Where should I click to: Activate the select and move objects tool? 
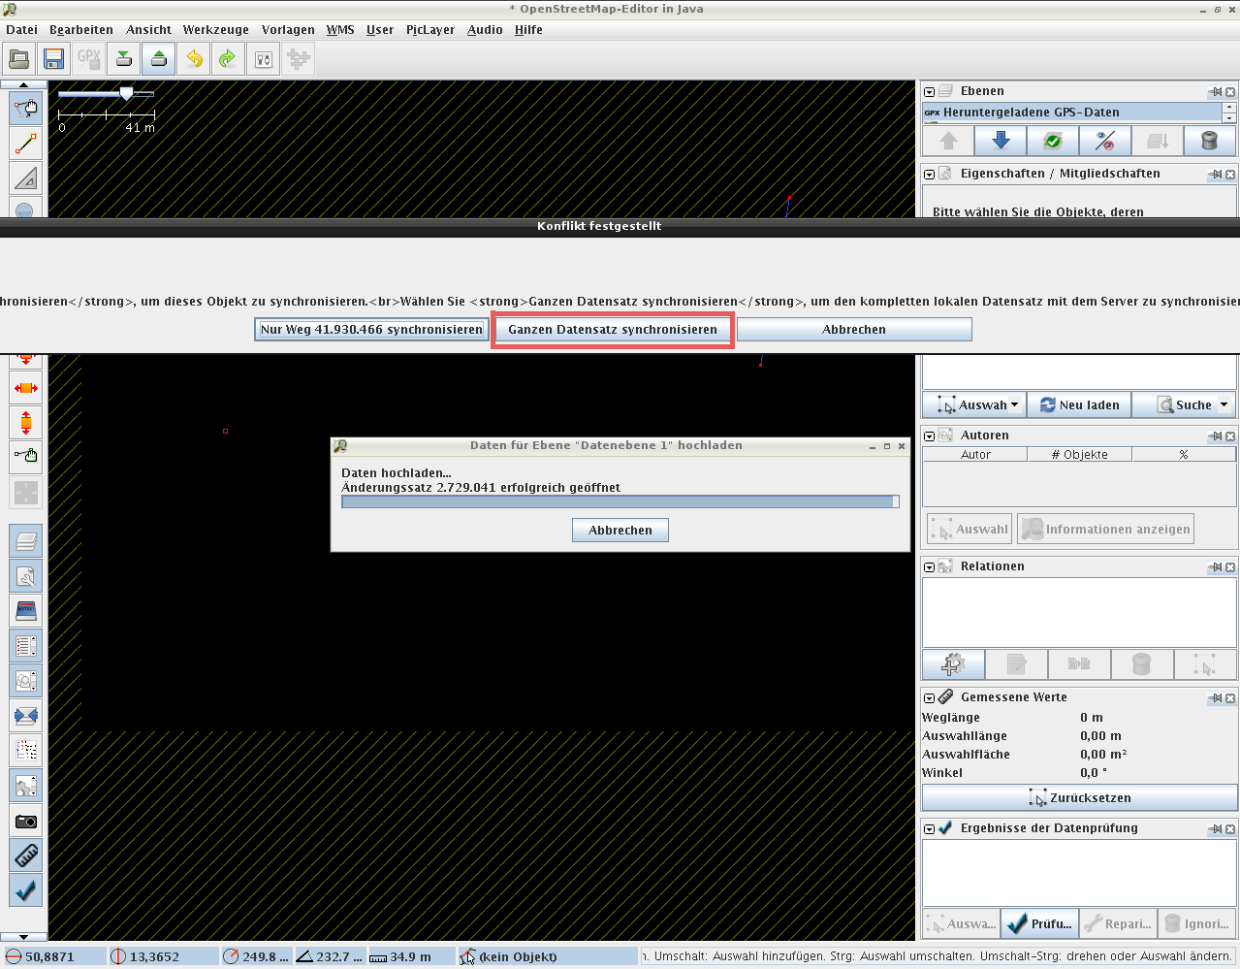click(x=26, y=109)
